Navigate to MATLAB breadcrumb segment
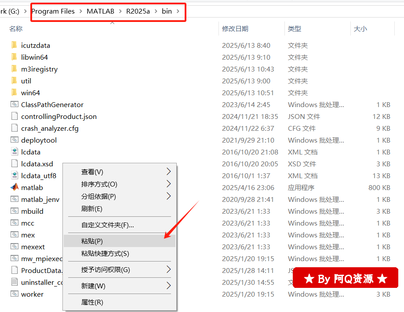The height and width of the screenshot is (312, 404). 101,11
